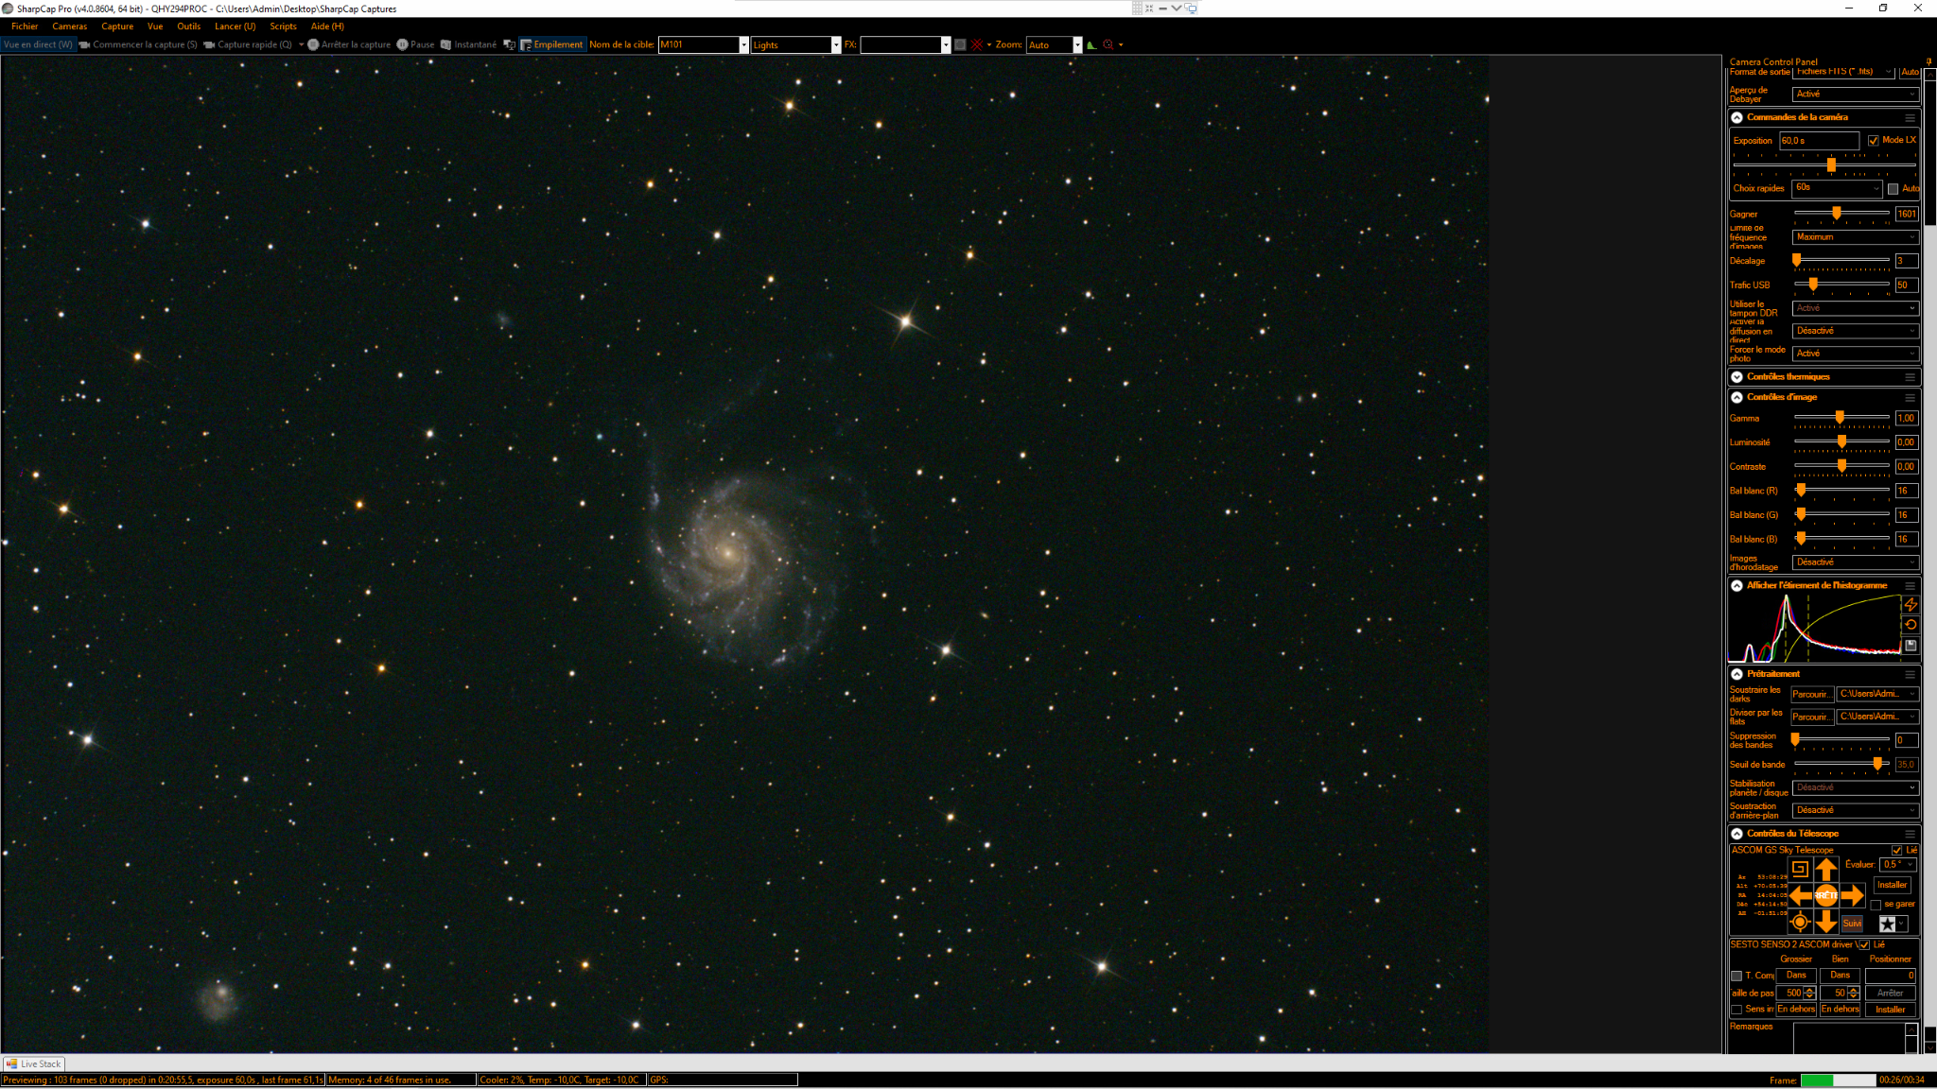The width and height of the screenshot is (1937, 1089).
Task: Move telescope down with down arrow
Action: pos(1826,921)
